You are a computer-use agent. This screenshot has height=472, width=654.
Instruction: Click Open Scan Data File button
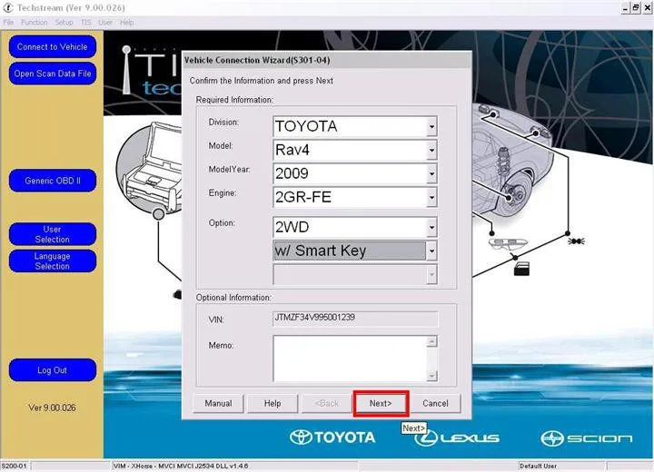pyautogui.click(x=53, y=74)
